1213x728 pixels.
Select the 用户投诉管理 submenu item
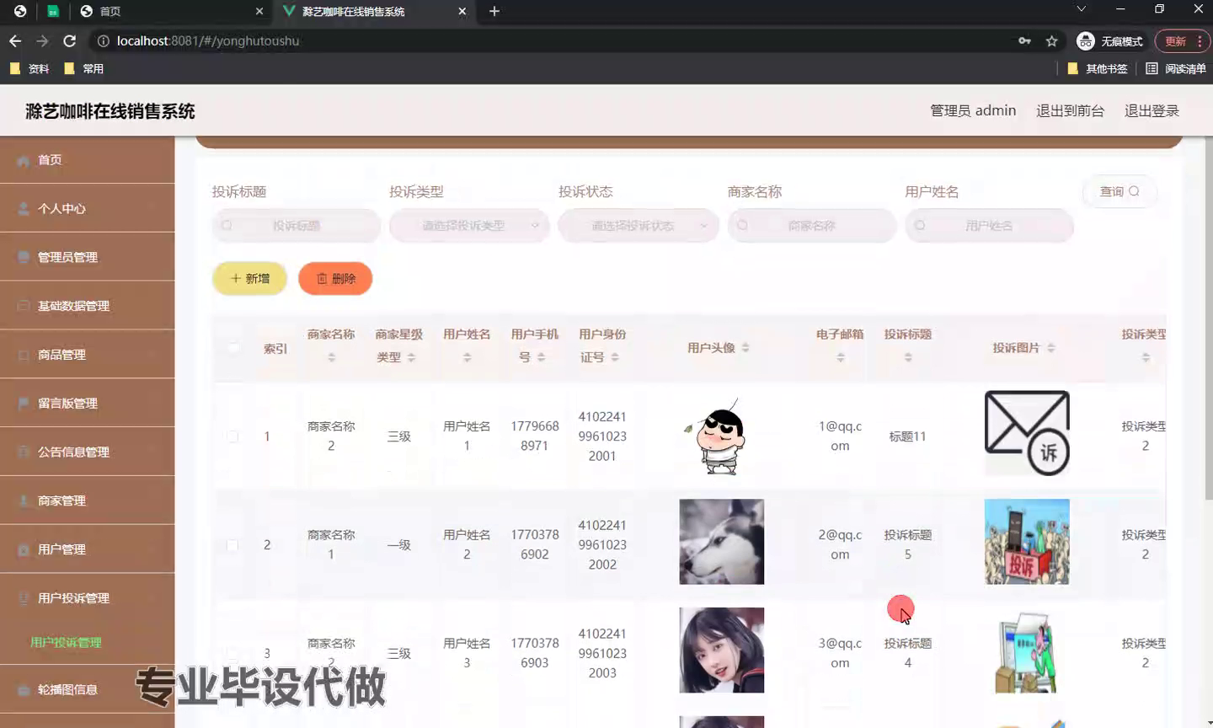point(66,642)
